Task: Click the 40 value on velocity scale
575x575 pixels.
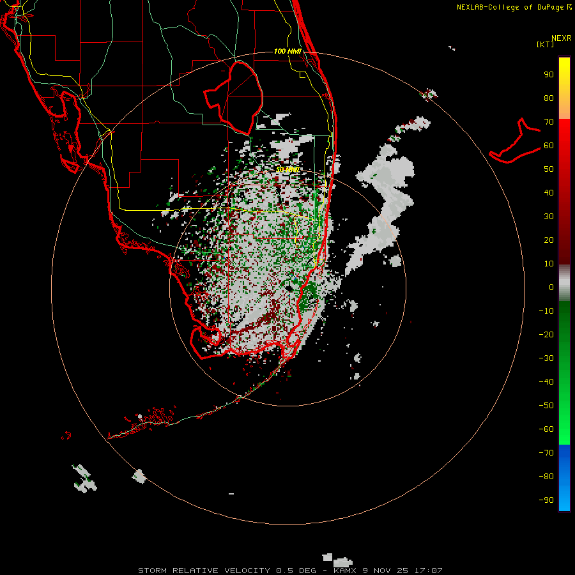Action: tap(549, 193)
